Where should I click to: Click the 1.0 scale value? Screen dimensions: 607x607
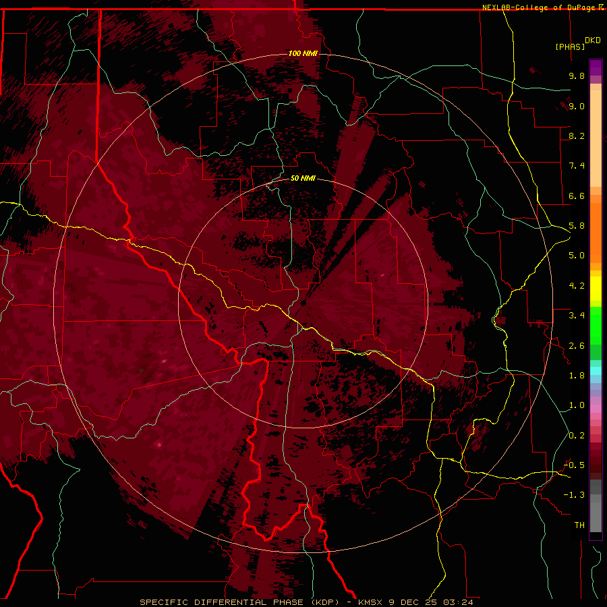tap(577, 405)
